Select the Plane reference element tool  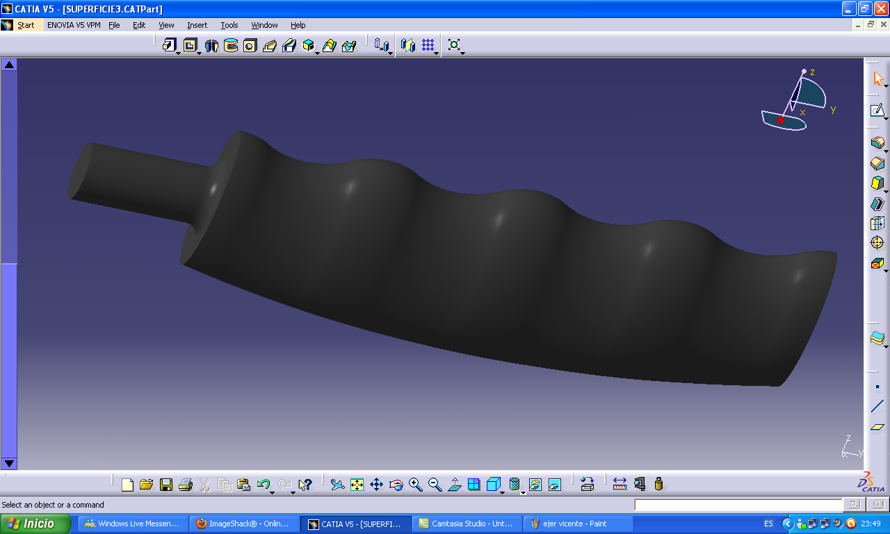click(877, 427)
